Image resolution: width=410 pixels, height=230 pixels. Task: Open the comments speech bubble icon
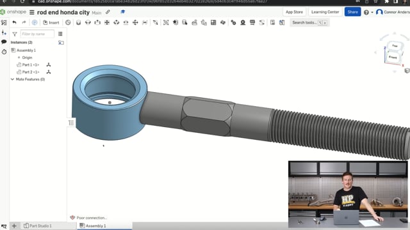pos(4,42)
